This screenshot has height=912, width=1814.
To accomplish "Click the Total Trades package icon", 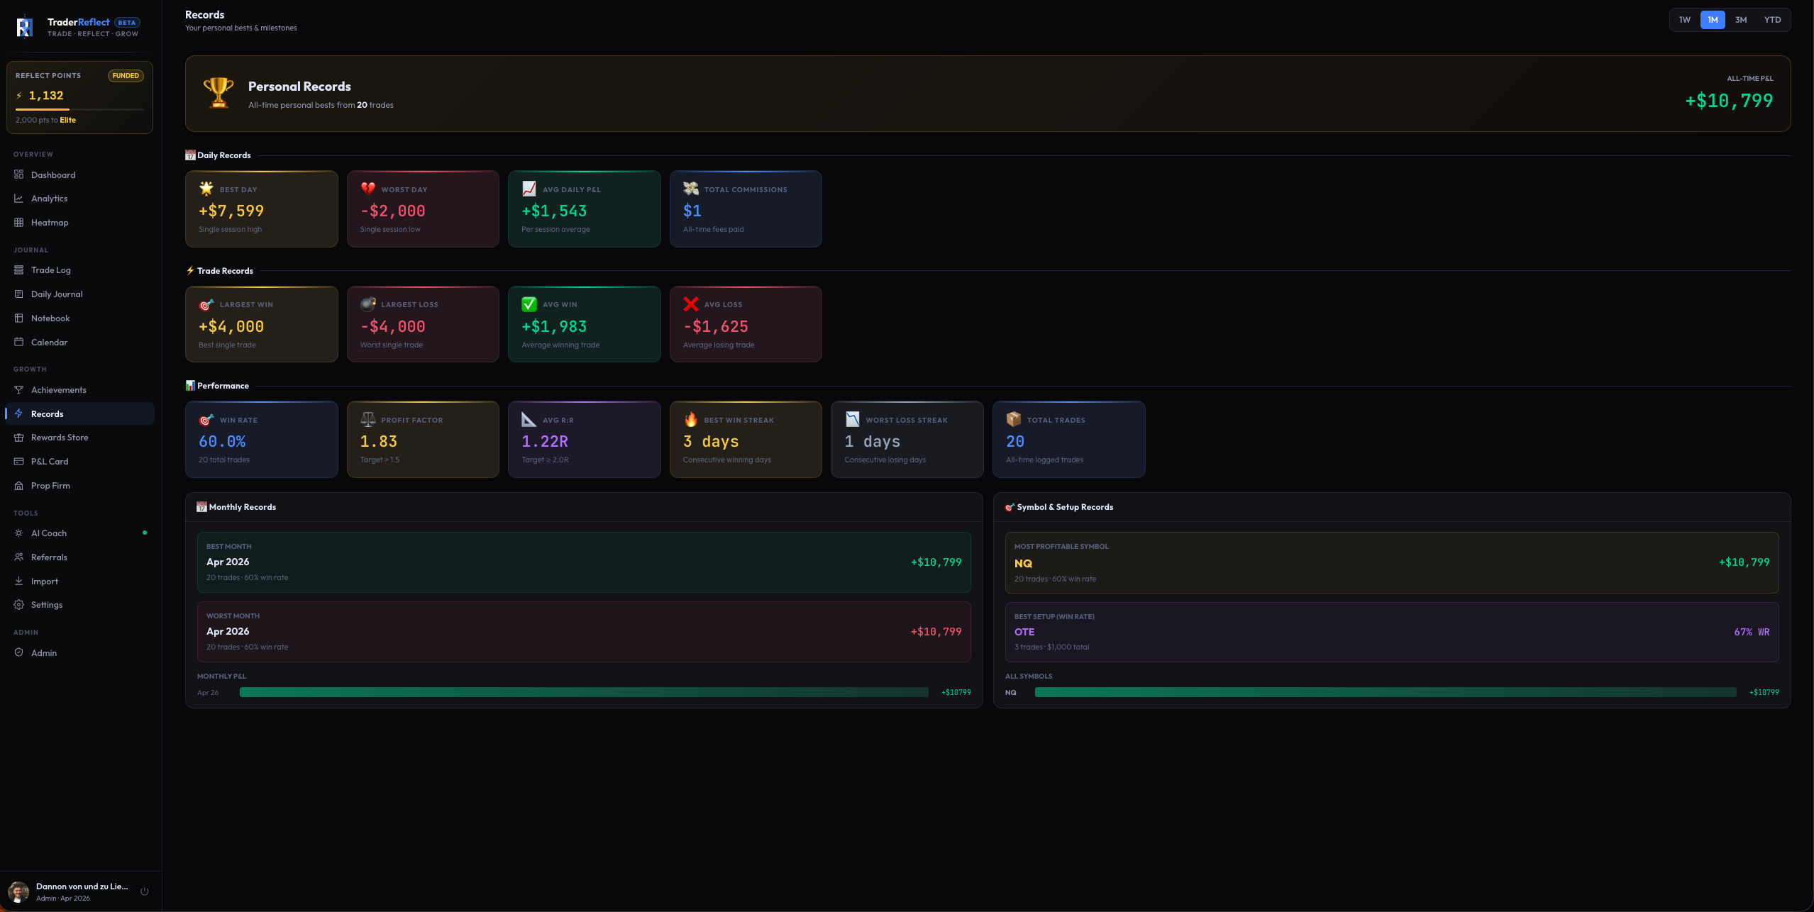I will [x=1014, y=419].
